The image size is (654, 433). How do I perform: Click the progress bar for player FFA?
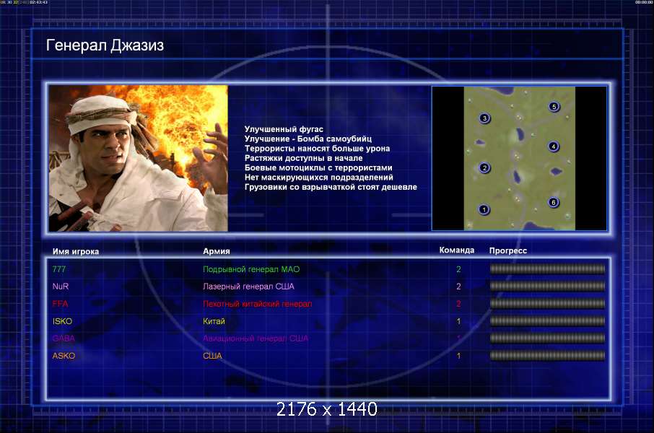548,304
